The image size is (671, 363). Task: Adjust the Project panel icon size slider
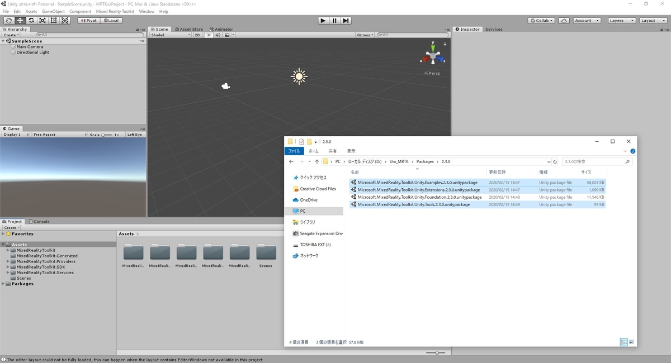(437, 352)
